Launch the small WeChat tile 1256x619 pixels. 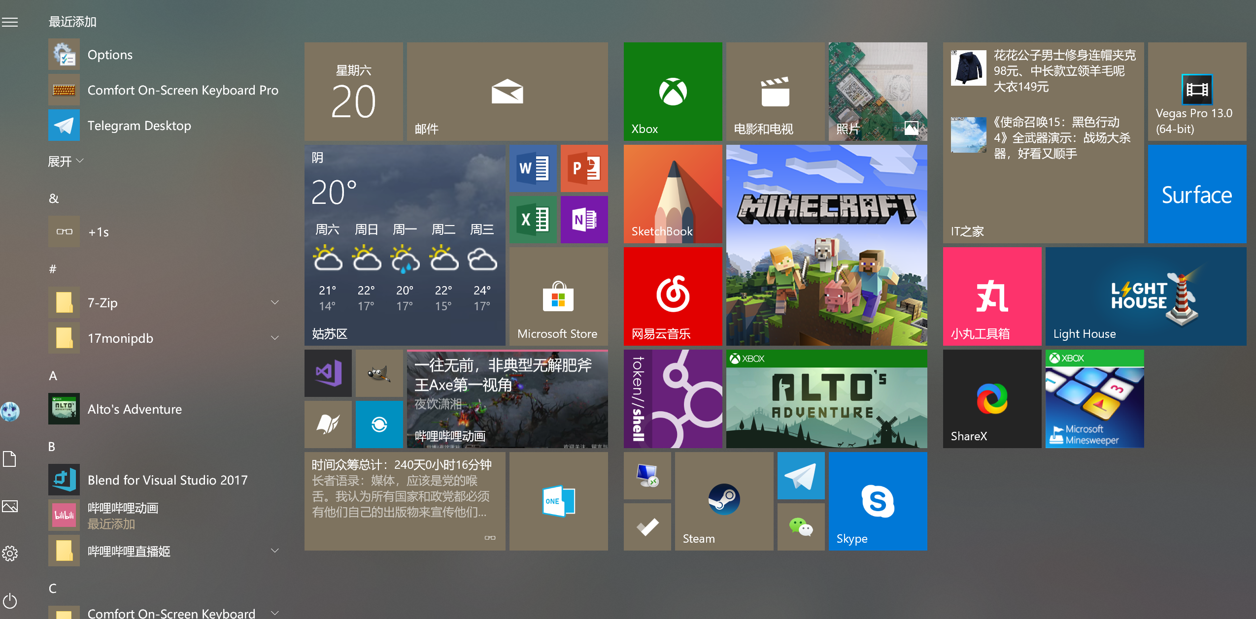tap(801, 527)
